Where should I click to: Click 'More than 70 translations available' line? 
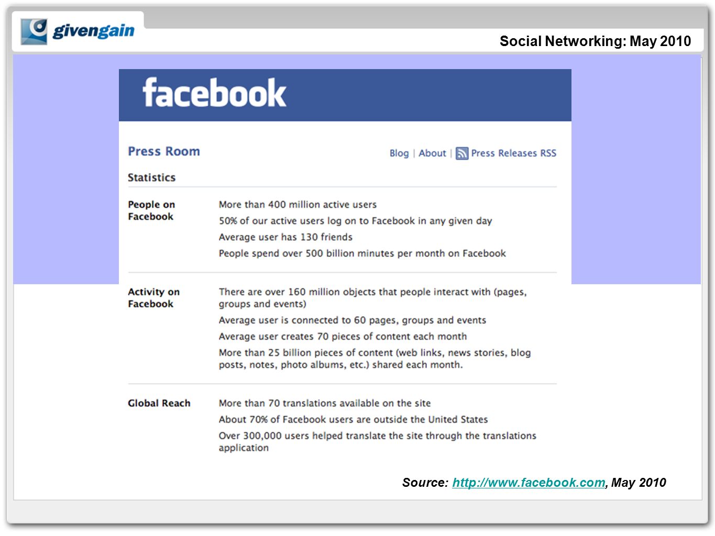point(325,403)
